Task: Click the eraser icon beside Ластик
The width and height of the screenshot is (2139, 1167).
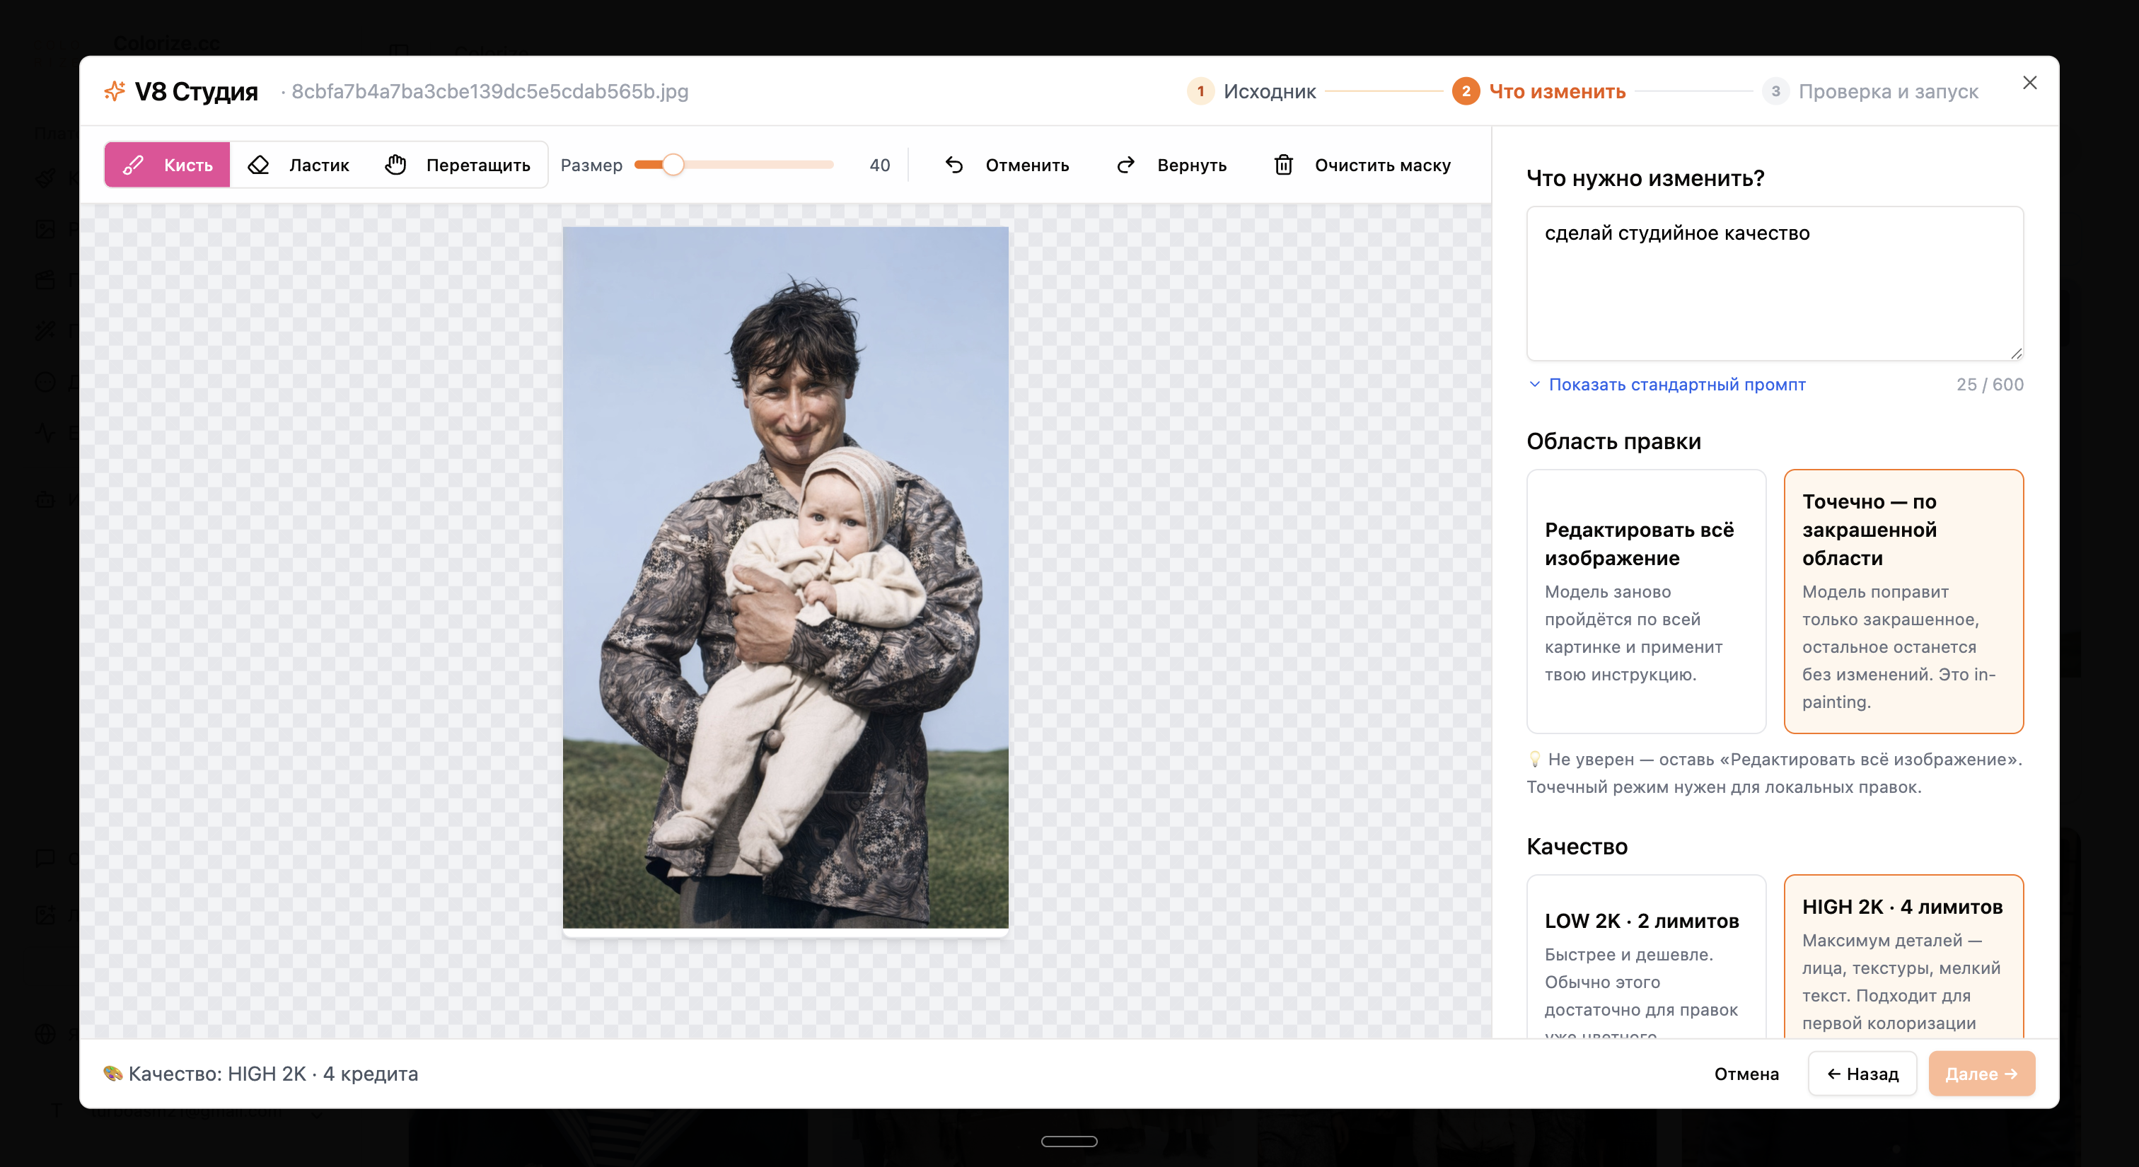Action: pyautogui.click(x=258, y=166)
